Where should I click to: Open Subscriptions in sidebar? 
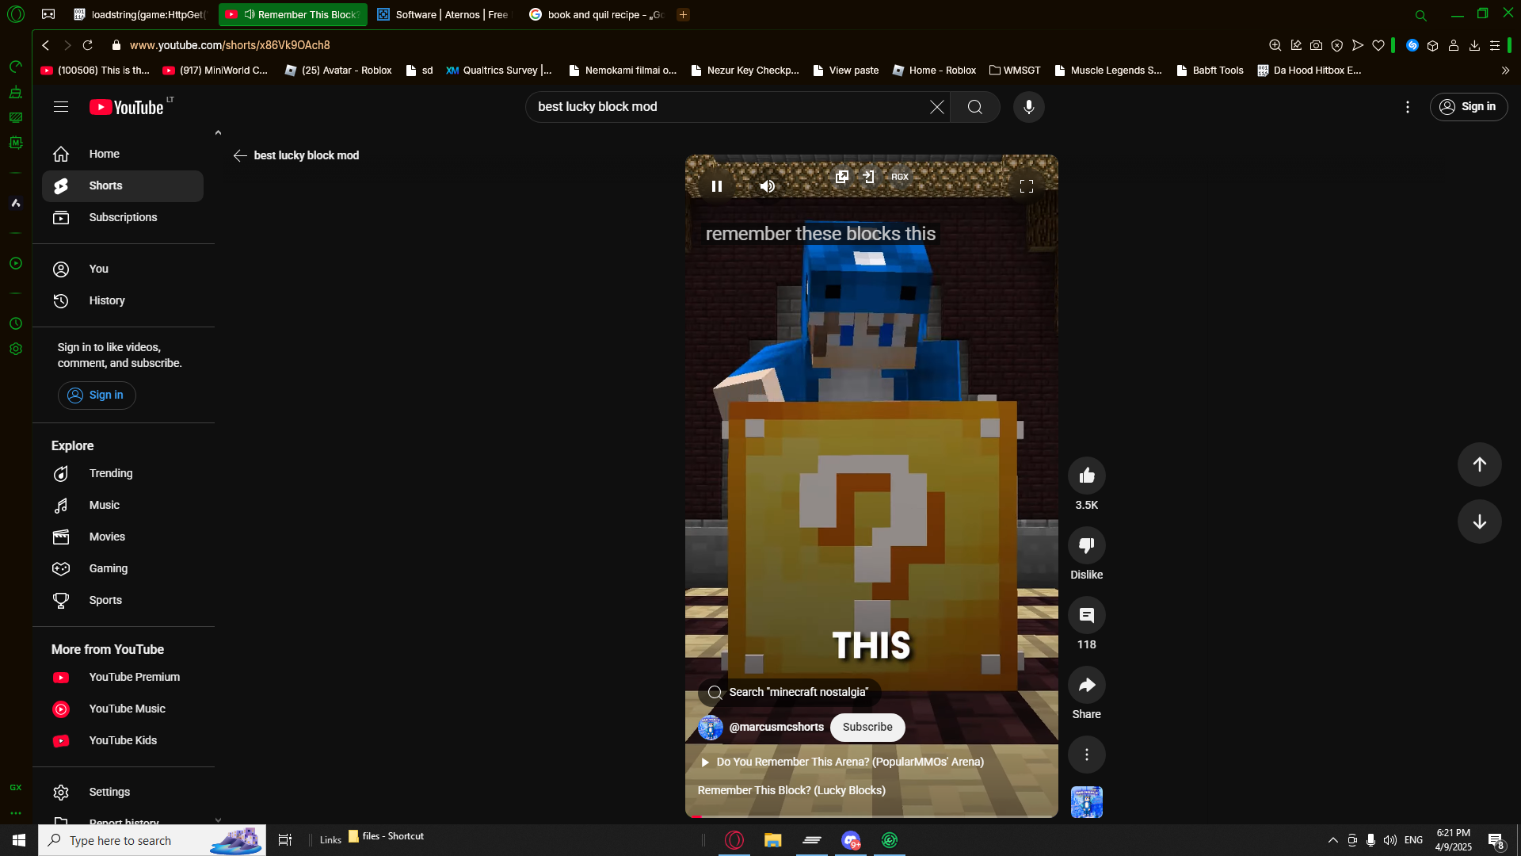pyautogui.click(x=123, y=217)
